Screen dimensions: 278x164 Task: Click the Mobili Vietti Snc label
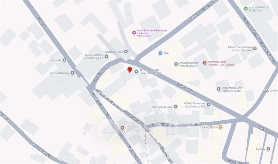coord(93,57)
